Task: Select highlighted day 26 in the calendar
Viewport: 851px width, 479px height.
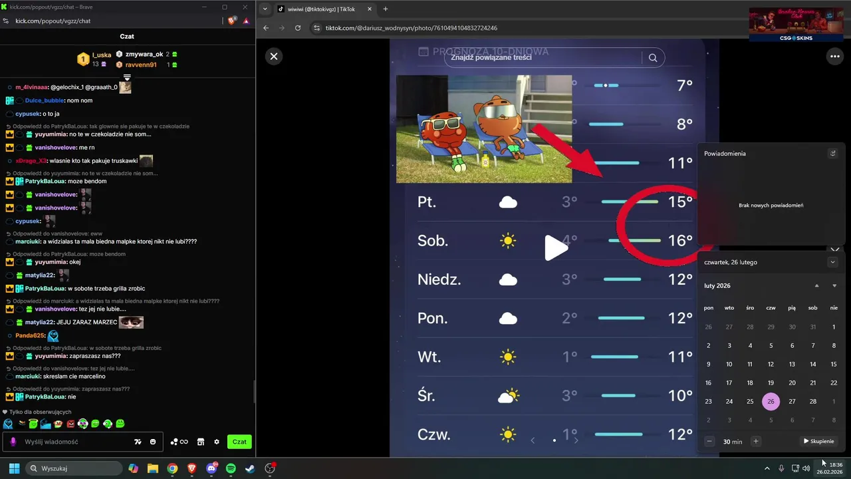Action: tap(771, 401)
